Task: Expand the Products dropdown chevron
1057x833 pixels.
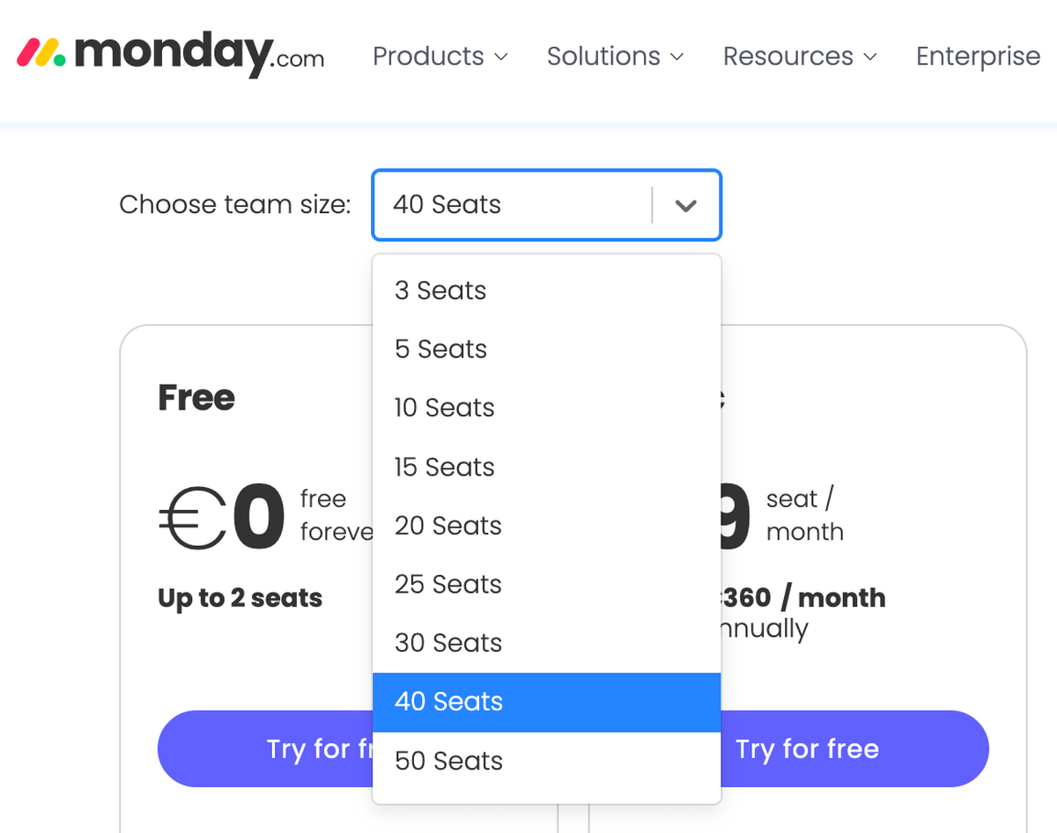Action: tap(503, 57)
